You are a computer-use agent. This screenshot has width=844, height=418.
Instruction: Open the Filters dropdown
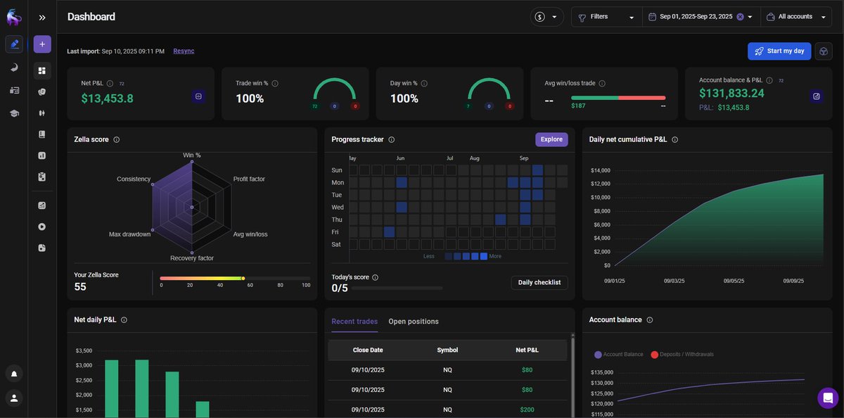[x=606, y=17]
